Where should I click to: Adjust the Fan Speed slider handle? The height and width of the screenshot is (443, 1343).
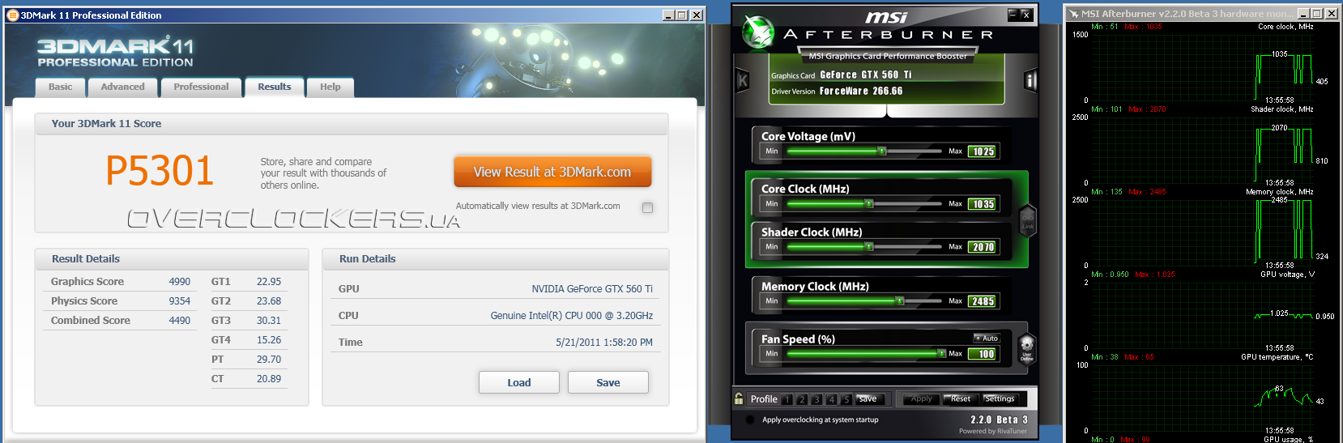(941, 353)
